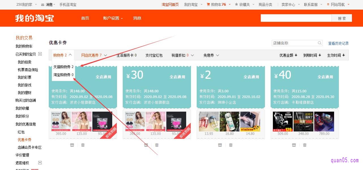Image resolution: width=363 pixels, height=170 pixels.
Task: Click the envelope icon beside 消息
Action: [43, 5]
